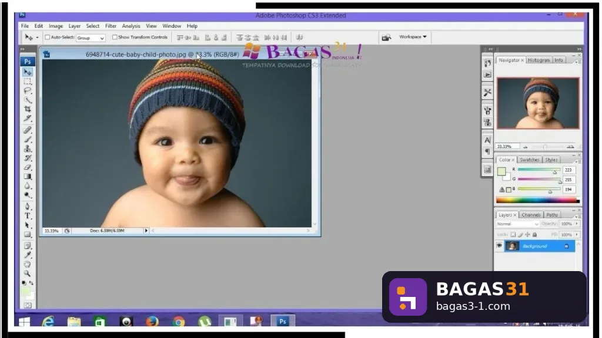Open the History panel icon
602x338 pixels.
487,63
